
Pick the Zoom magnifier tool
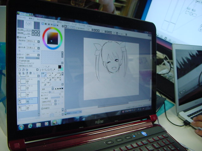45,70
